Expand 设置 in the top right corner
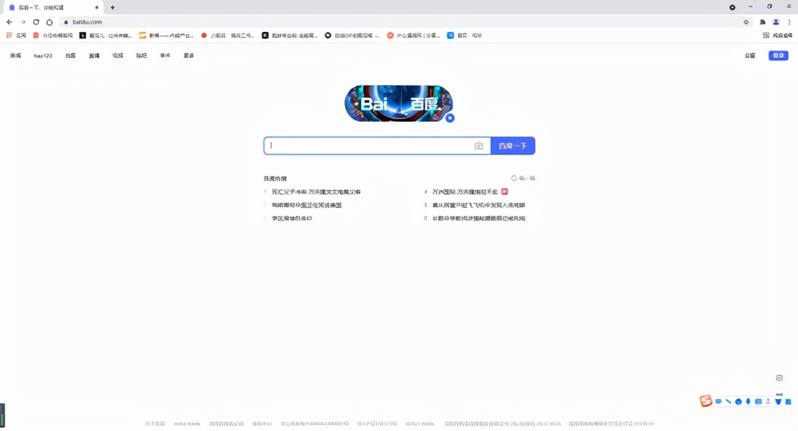 click(751, 55)
